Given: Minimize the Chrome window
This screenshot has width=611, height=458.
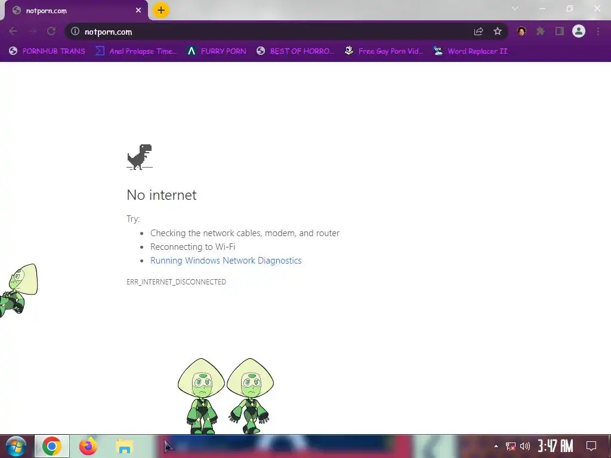Looking at the screenshot, I should [542, 8].
